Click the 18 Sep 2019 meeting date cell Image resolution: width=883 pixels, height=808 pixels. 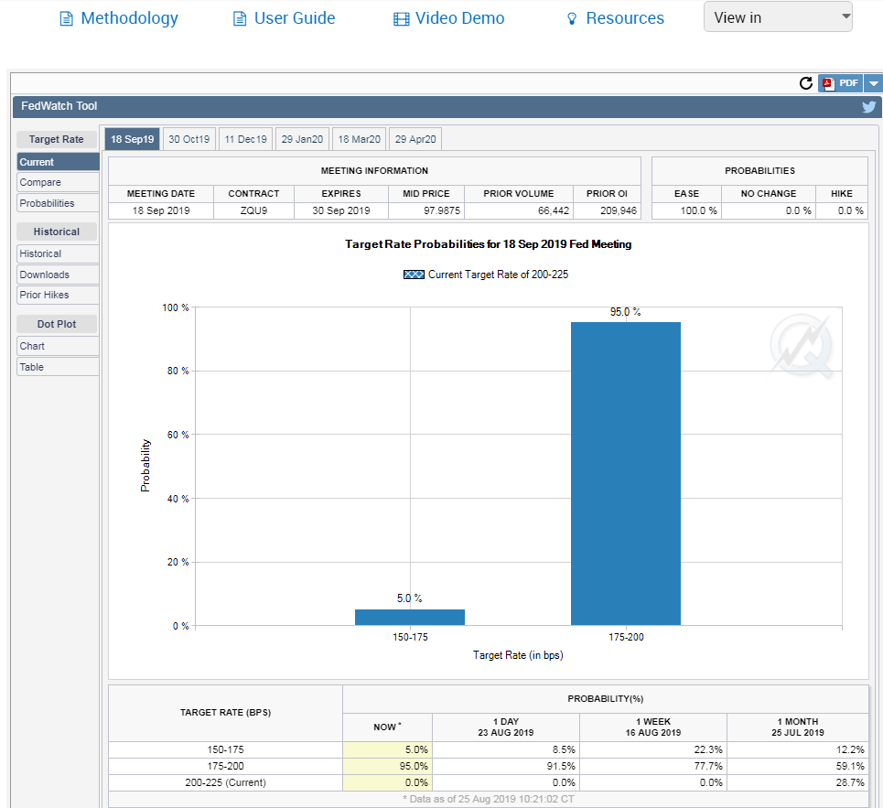(161, 210)
